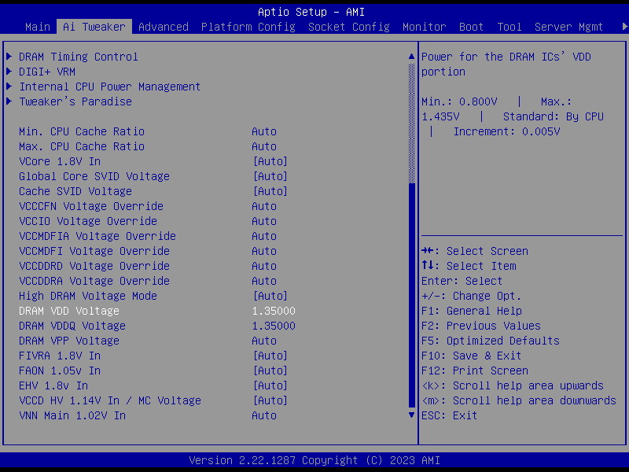Select the DRAM VDDQ Voltage label
The image size is (629, 472).
tap(72, 326)
